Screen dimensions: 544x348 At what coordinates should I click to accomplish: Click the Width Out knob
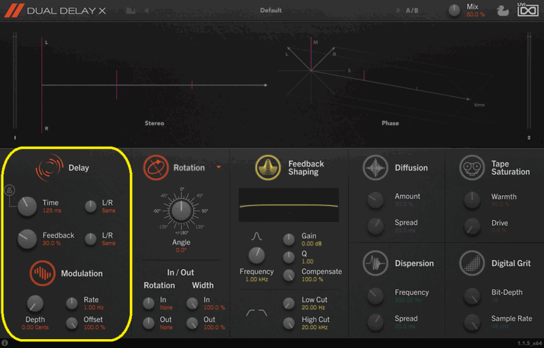pyautogui.click(x=192, y=323)
